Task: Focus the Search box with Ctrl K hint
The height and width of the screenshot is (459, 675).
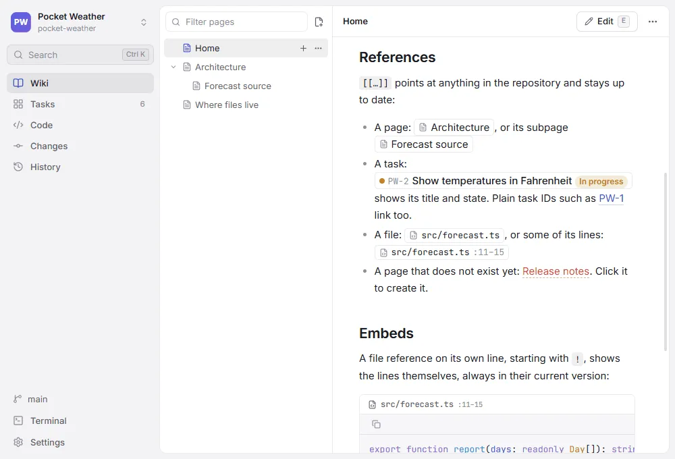Action: click(x=80, y=55)
